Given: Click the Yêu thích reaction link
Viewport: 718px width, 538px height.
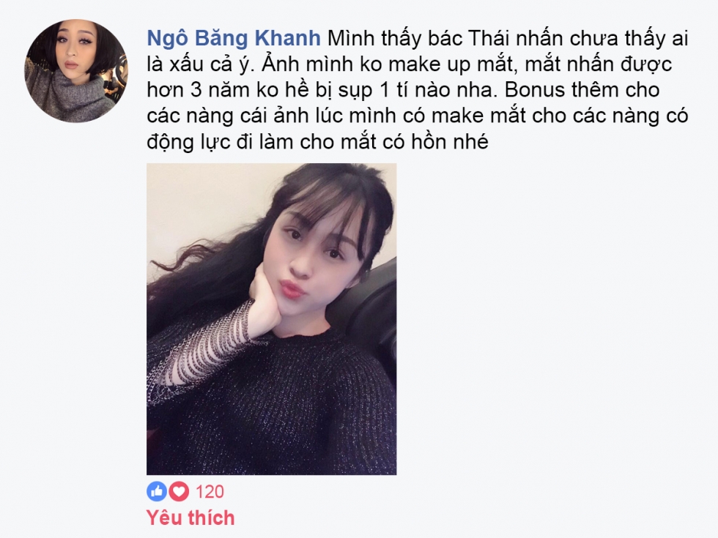Looking at the screenshot, I should coord(190,518).
